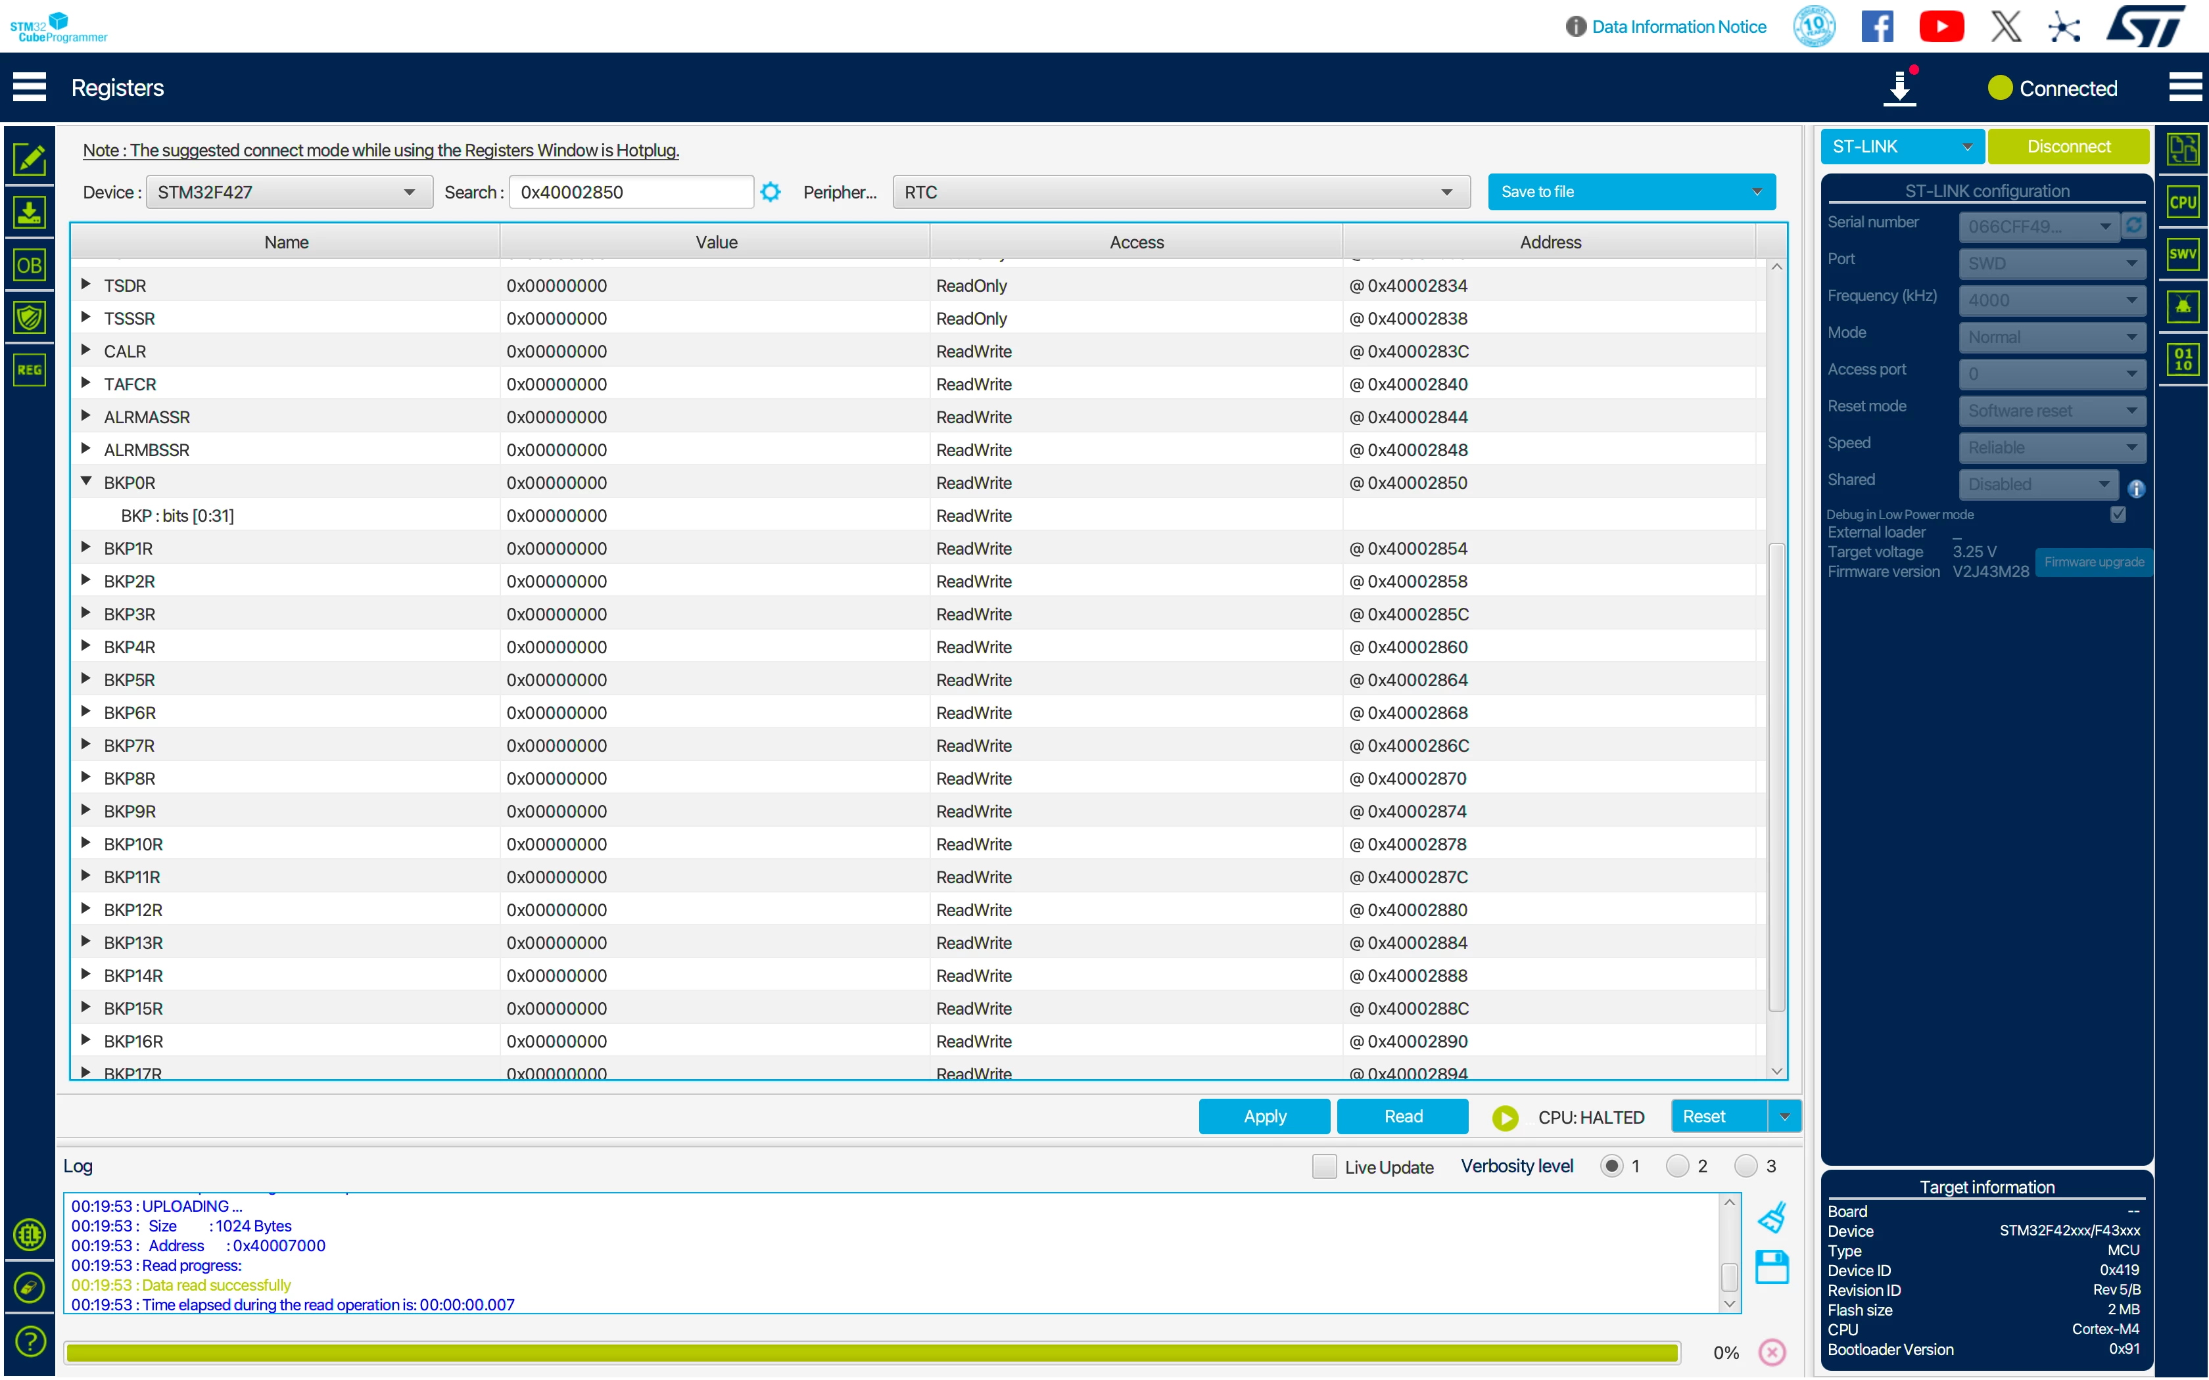Click the Read button
The width and height of the screenshot is (2209, 1380).
click(1403, 1116)
